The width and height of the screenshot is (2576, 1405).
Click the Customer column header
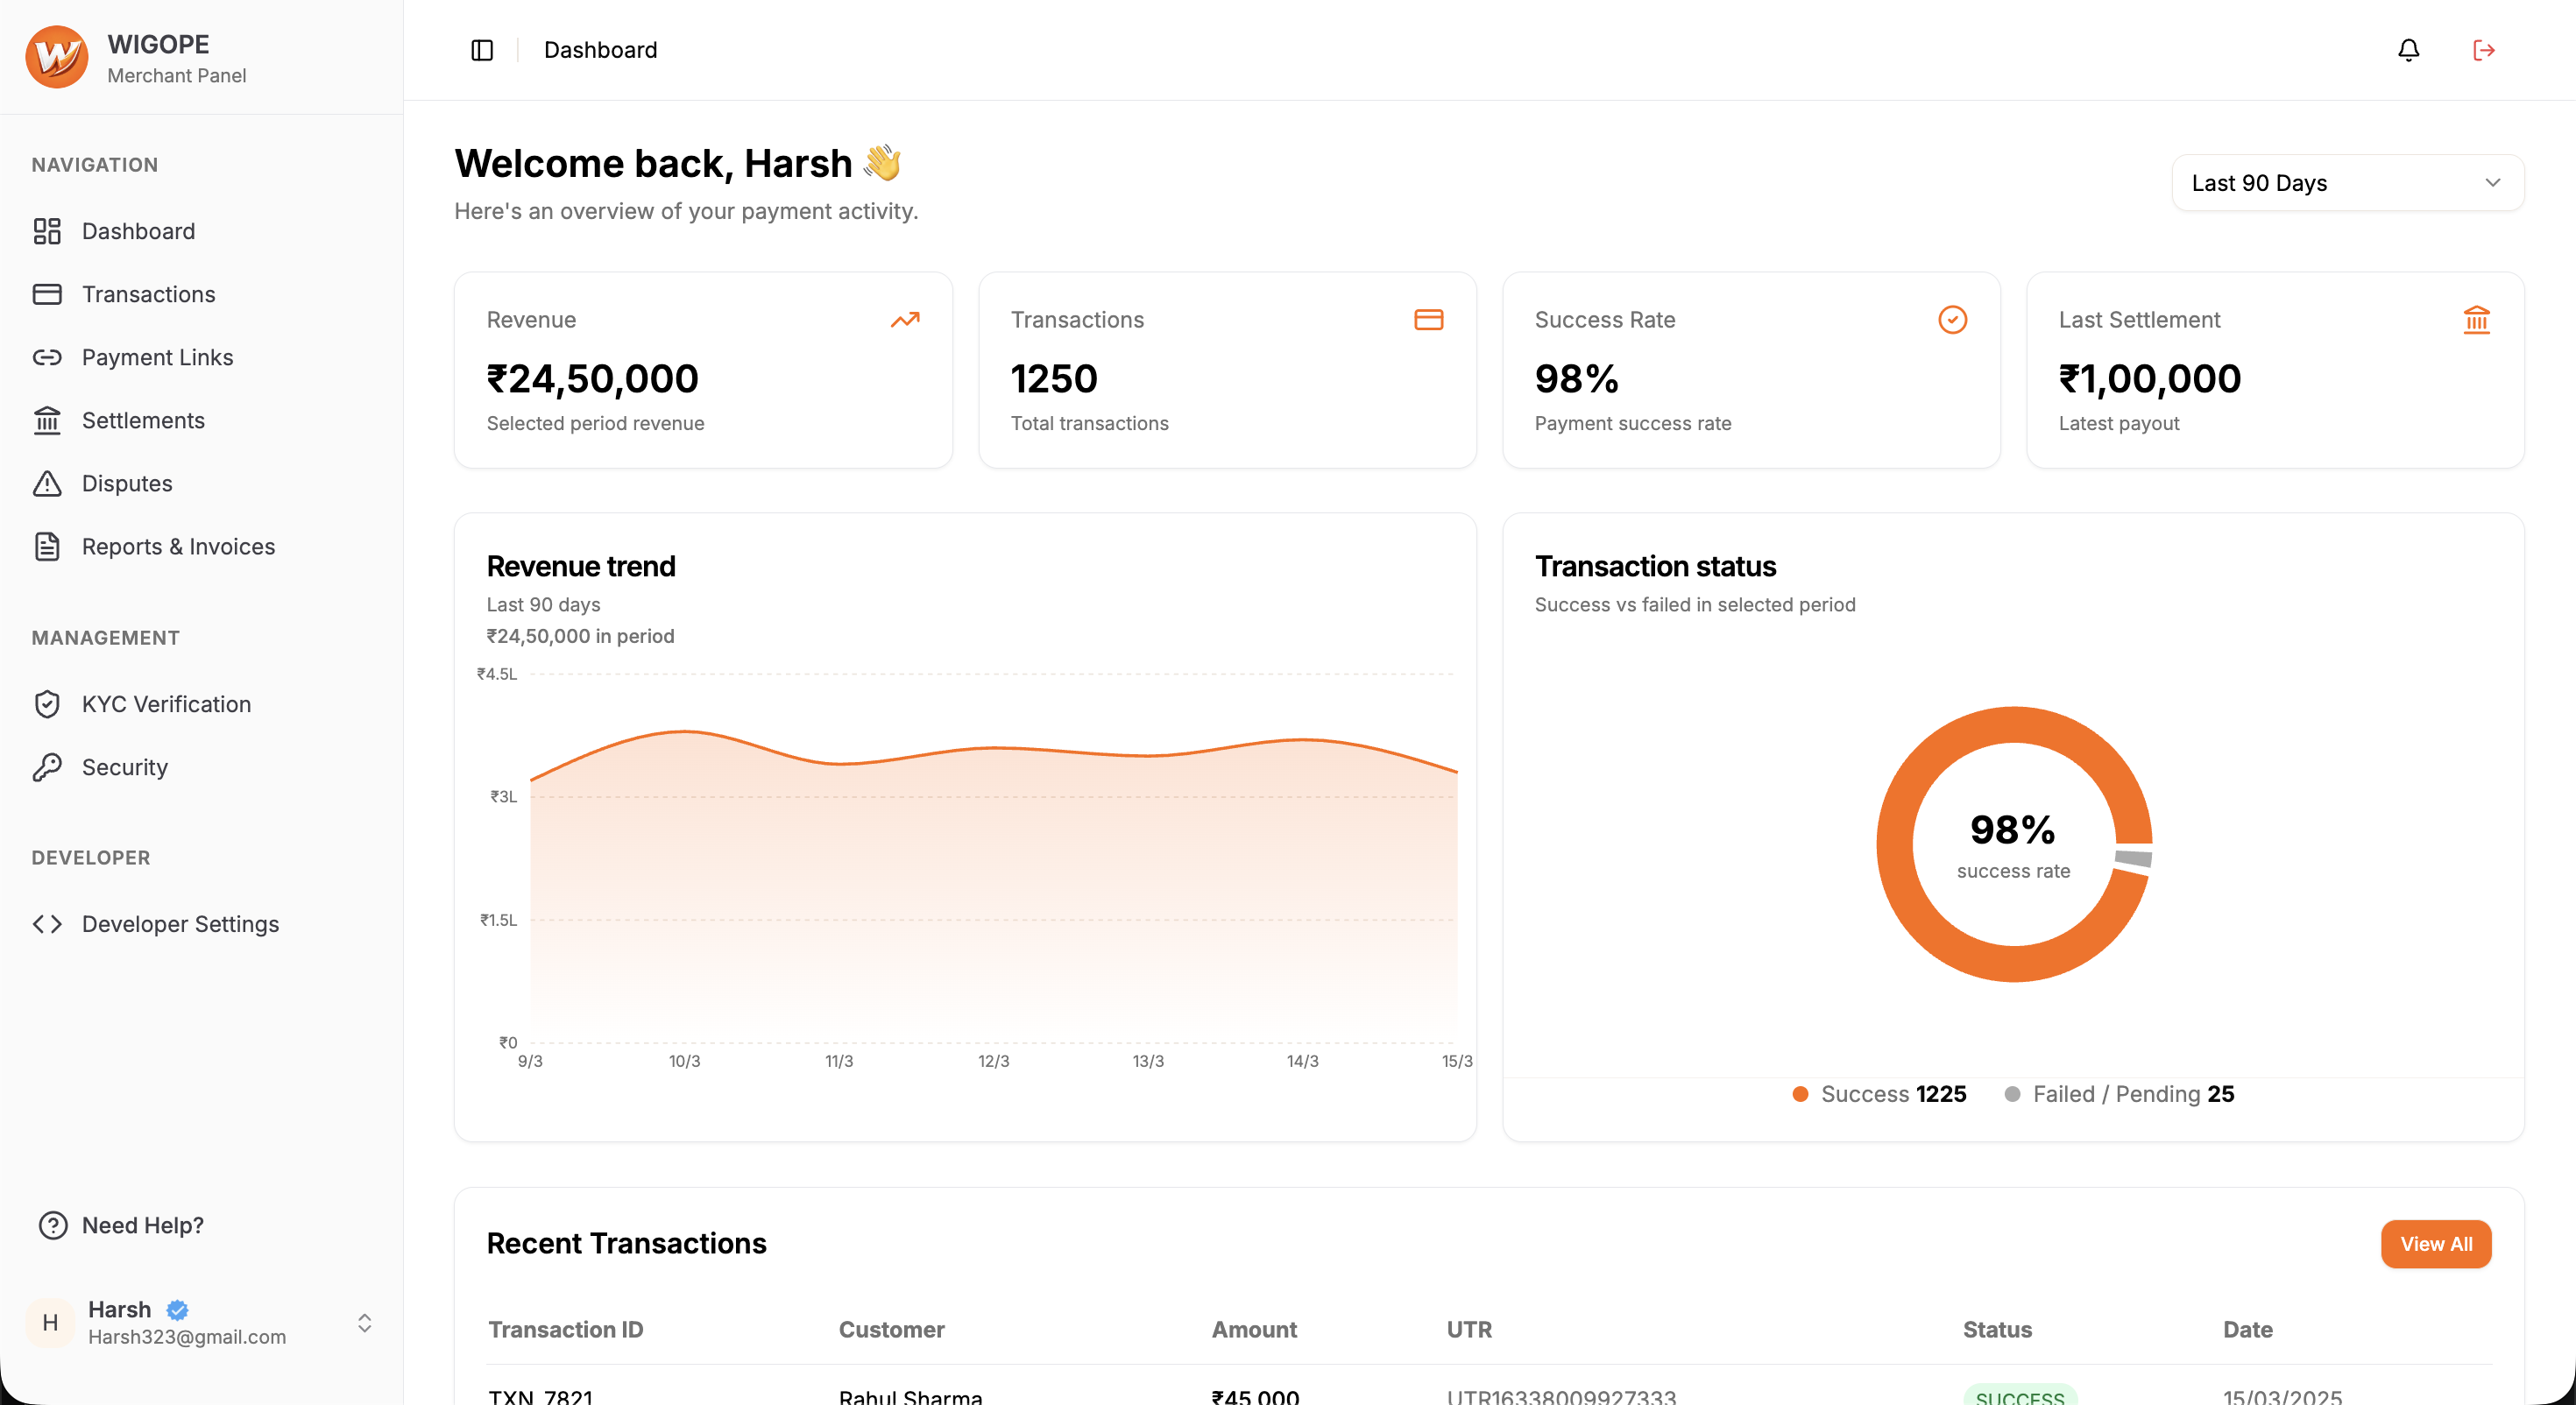tap(892, 1330)
